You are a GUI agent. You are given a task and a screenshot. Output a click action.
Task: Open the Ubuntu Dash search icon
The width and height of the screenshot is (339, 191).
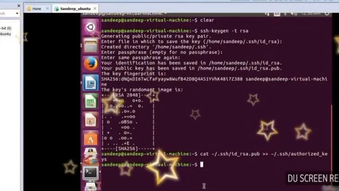click(91, 27)
